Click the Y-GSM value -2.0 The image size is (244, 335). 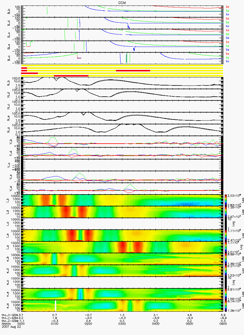tap(88, 318)
